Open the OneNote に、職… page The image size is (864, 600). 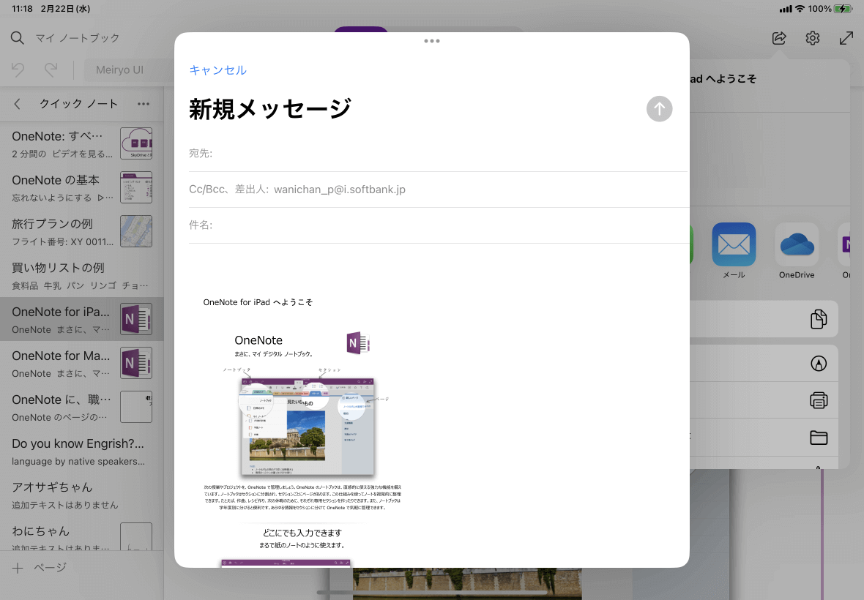tap(81, 408)
